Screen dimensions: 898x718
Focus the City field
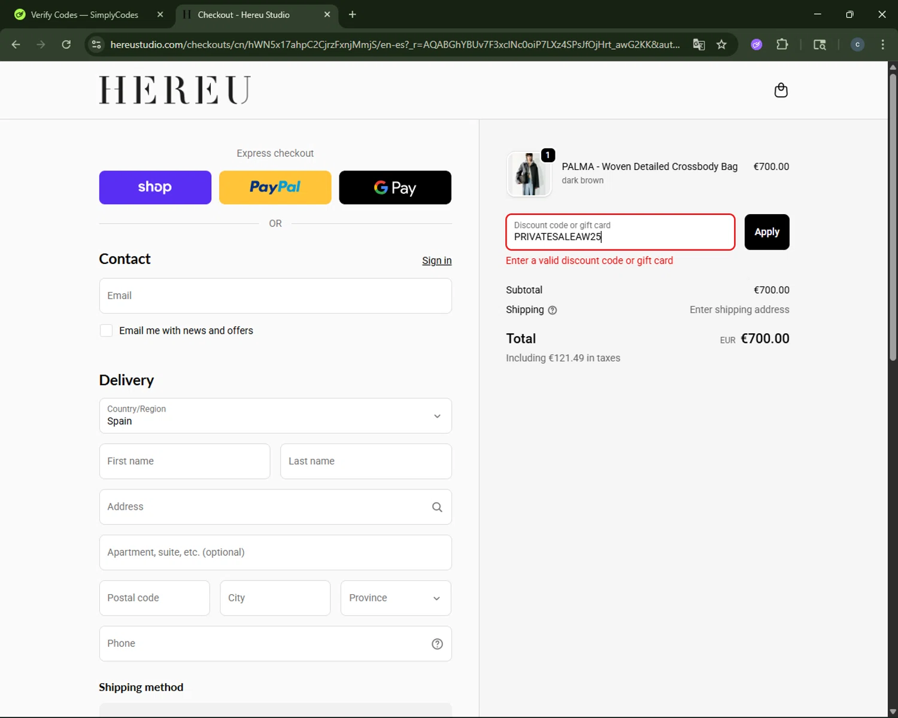(275, 598)
